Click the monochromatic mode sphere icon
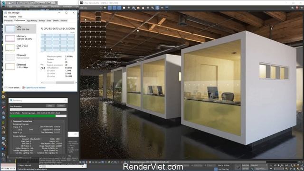The height and width of the screenshot is (171, 304). click(129, 8)
